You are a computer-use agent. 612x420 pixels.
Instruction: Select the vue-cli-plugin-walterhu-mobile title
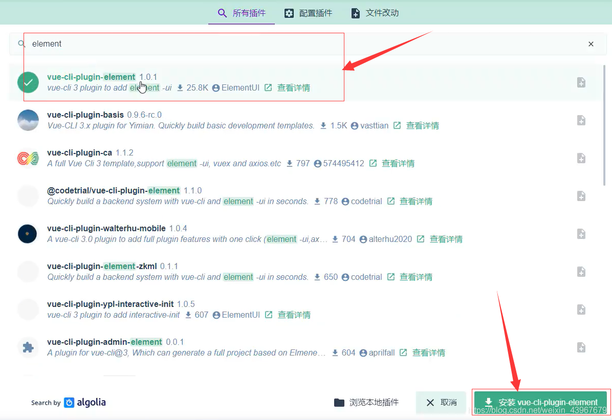coord(106,228)
